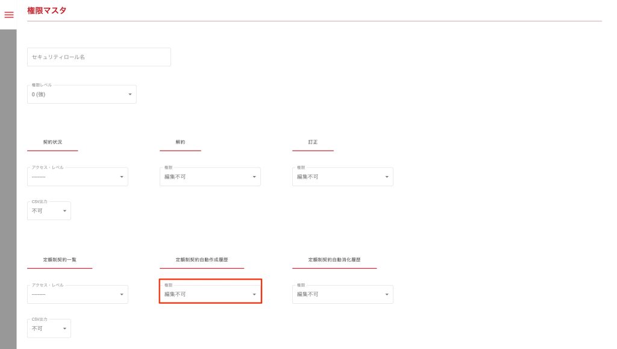The image size is (617, 349).
Task: Click CSV出力 dropdown arrow under 定額制契約一覧
Action: point(64,329)
